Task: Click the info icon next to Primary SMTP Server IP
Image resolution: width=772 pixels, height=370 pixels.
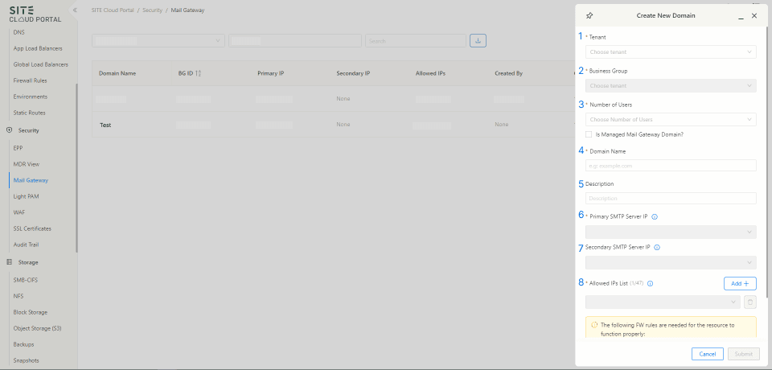Action: coord(655,216)
